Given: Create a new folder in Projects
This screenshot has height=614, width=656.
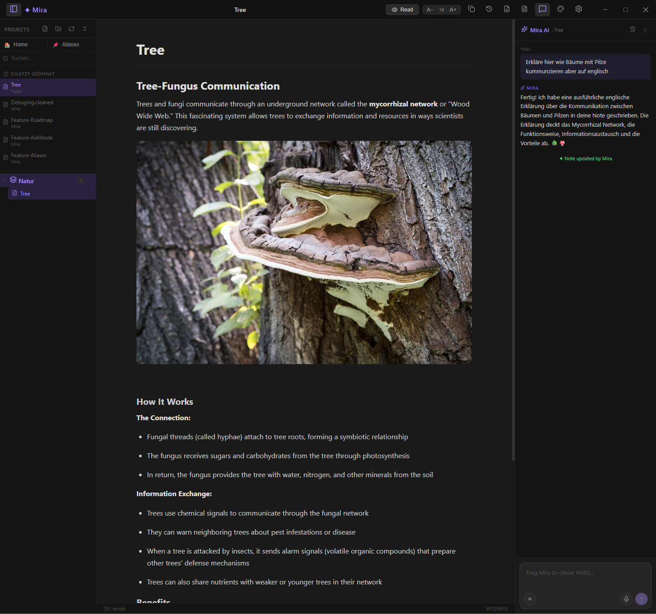Looking at the screenshot, I should click(x=58, y=29).
